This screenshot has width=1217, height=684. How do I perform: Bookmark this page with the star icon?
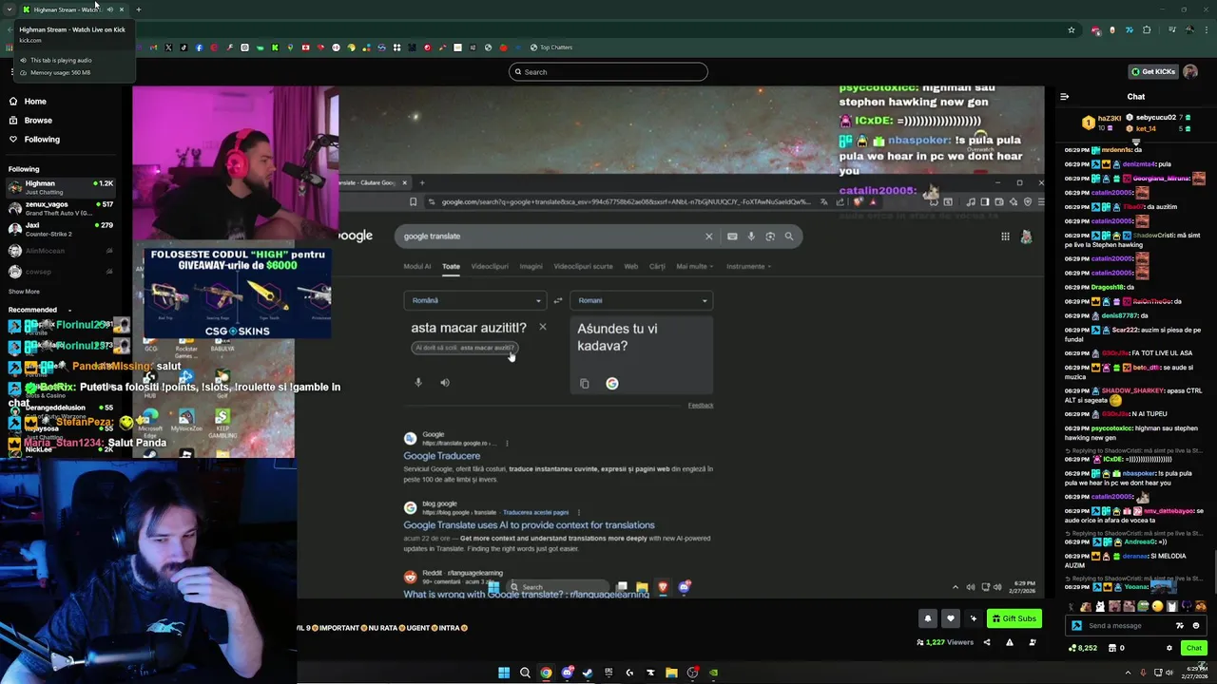pos(1072,29)
